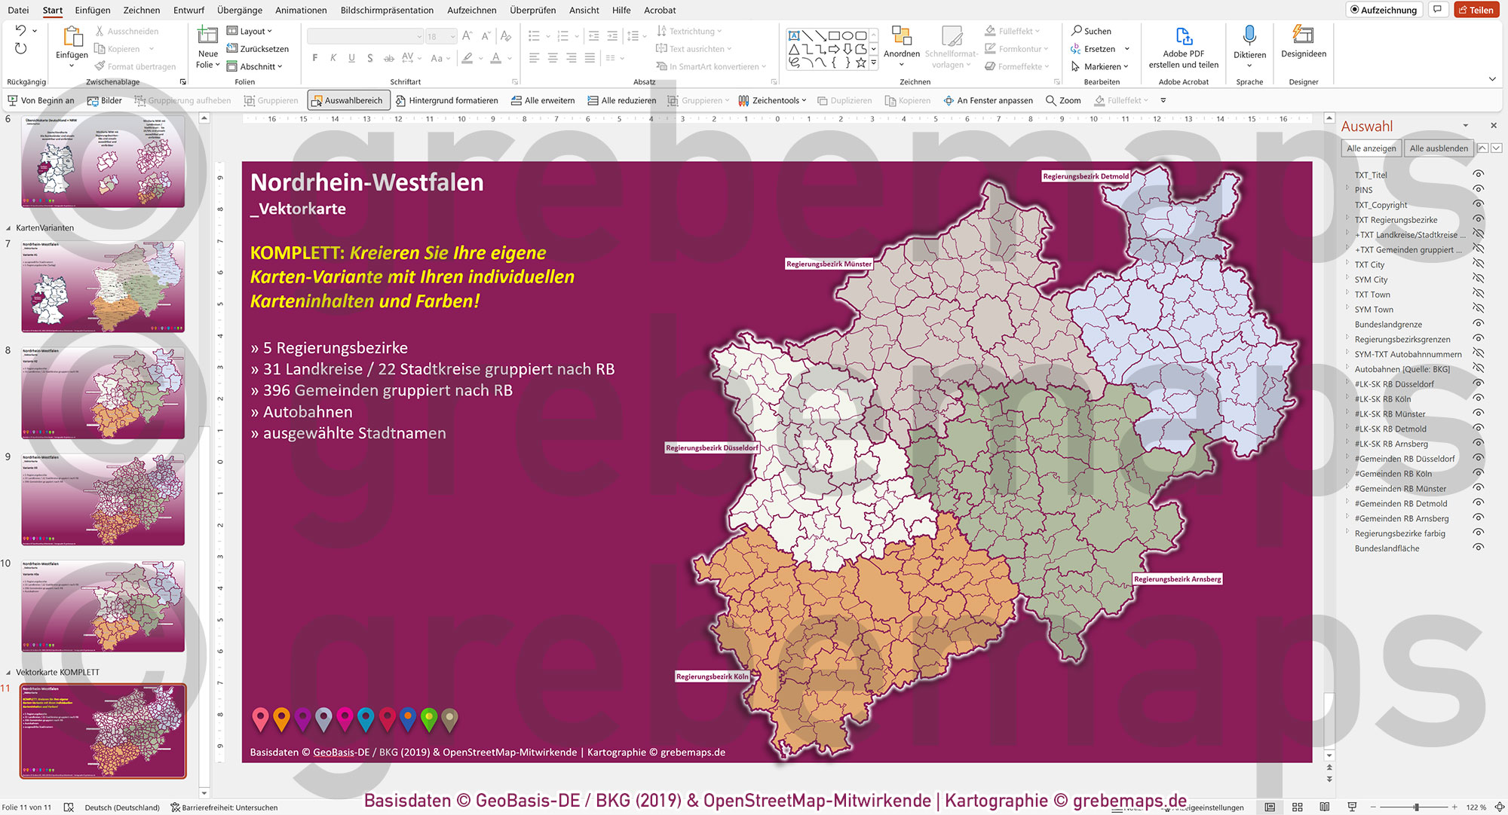
Task: Select slide 8 thumbnail in the slide panel
Action: pyautogui.click(x=103, y=392)
